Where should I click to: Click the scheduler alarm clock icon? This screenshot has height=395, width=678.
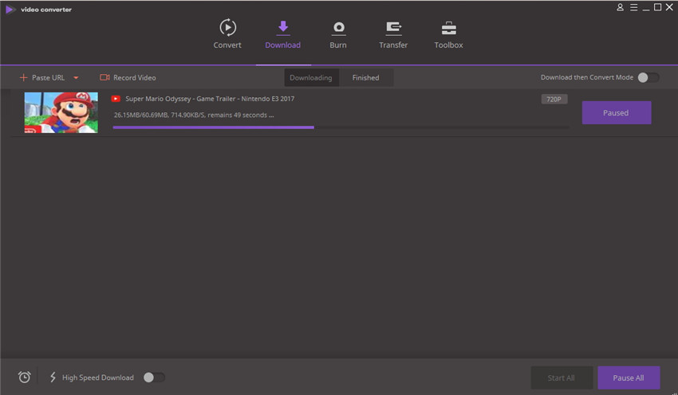pyautogui.click(x=25, y=377)
